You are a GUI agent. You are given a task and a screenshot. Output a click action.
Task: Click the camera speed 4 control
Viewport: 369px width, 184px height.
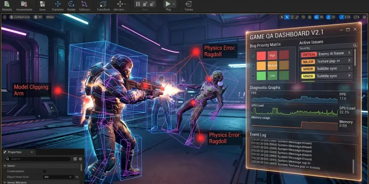(356, 17)
